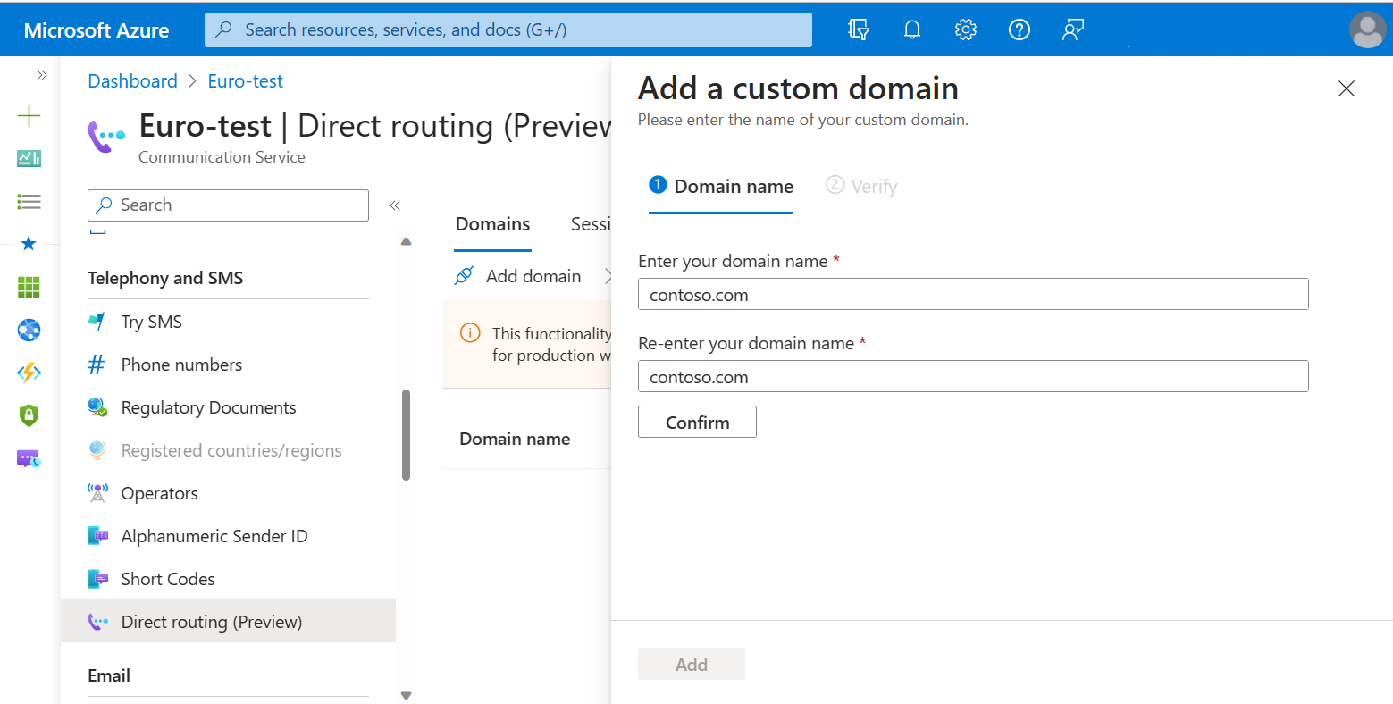1393x704 pixels.
Task: Open the Function App lightning icon
Action: (x=29, y=373)
